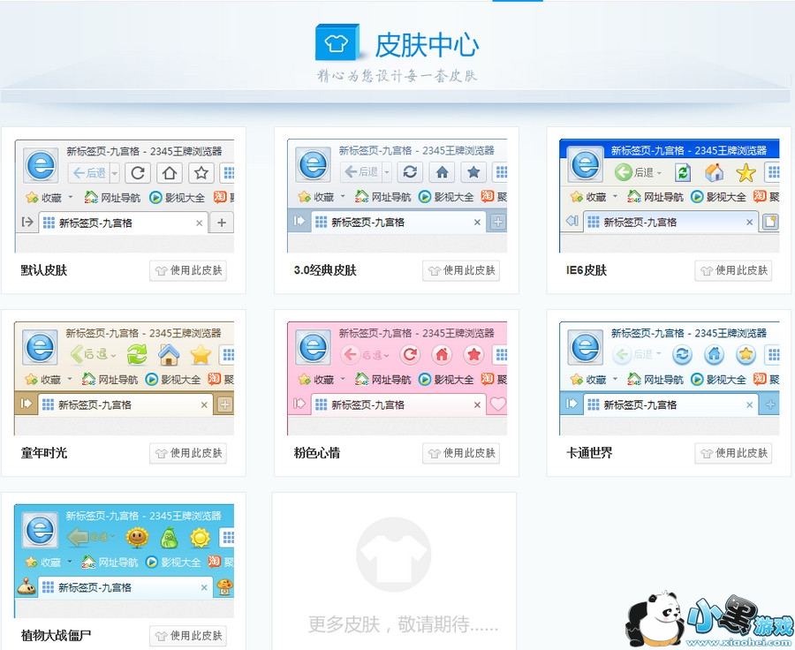Click the green refresh page icon in IE6皮肤 preview
The height and width of the screenshot is (650, 795).
(683, 172)
